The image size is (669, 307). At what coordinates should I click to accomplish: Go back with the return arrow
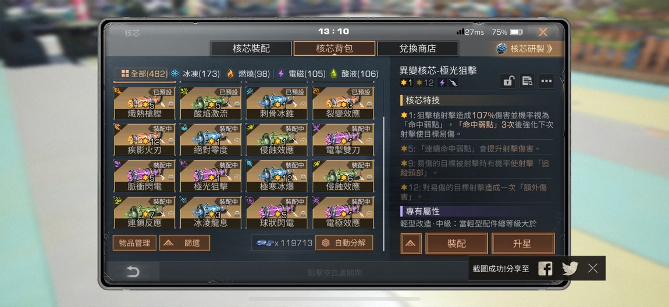(133, 272)
